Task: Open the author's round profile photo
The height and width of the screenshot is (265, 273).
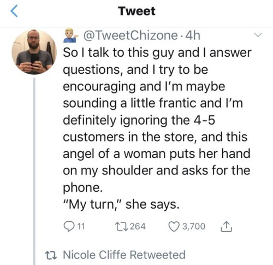Action: (x=34, y=52)
